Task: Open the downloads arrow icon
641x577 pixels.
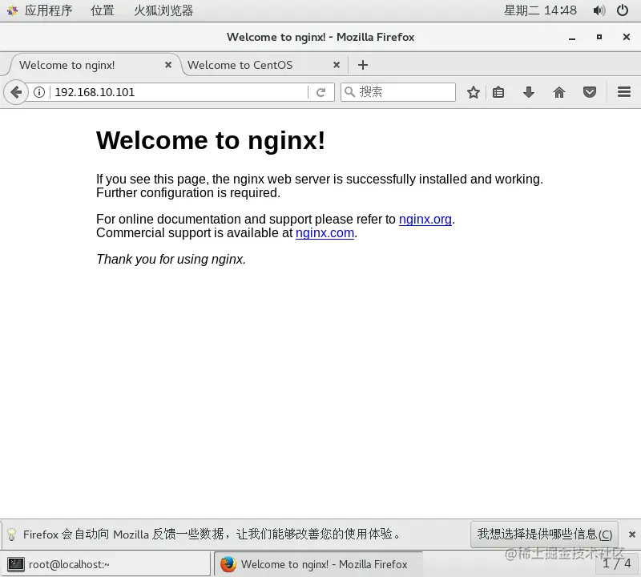Action: [529, 92]
